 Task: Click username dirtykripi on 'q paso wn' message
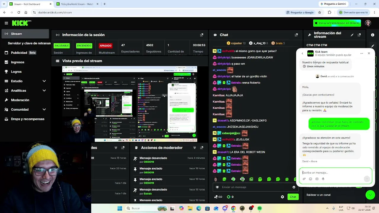click(x=224, y=64)
